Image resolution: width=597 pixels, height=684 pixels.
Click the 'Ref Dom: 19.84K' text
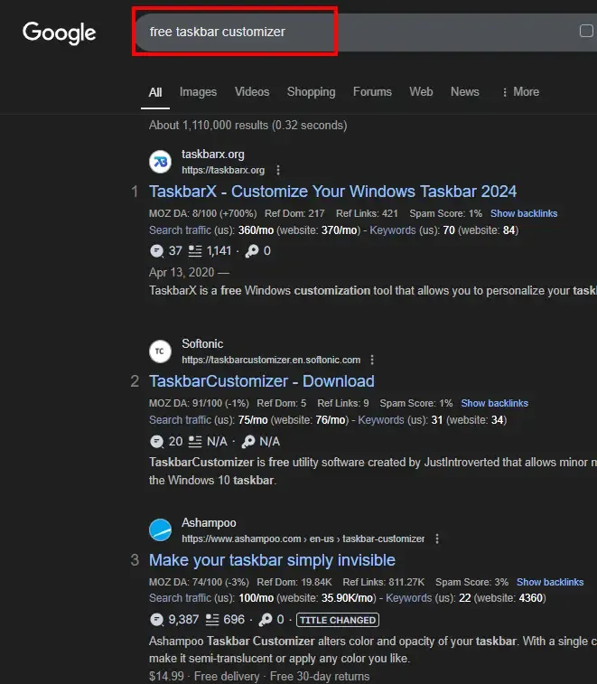(x=294, y=582)
